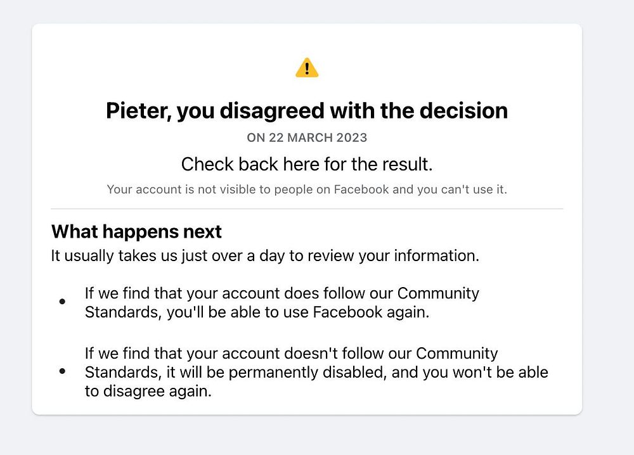The image size is (634, 455).
Task: Click the gray account not visible notice
Action: click(307, 189)
